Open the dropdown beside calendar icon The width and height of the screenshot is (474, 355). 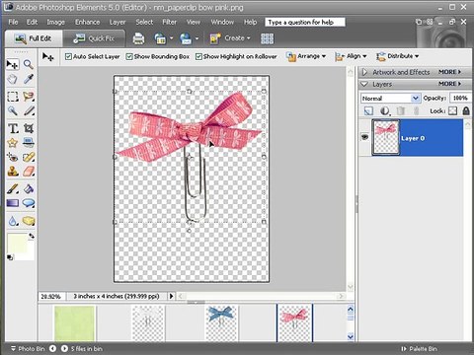[x=171, y=38]
